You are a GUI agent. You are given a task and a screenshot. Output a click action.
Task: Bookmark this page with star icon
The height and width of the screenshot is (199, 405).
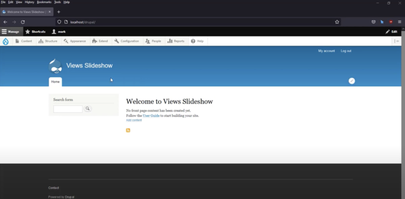pyautogui.click(x=337, y=22)
